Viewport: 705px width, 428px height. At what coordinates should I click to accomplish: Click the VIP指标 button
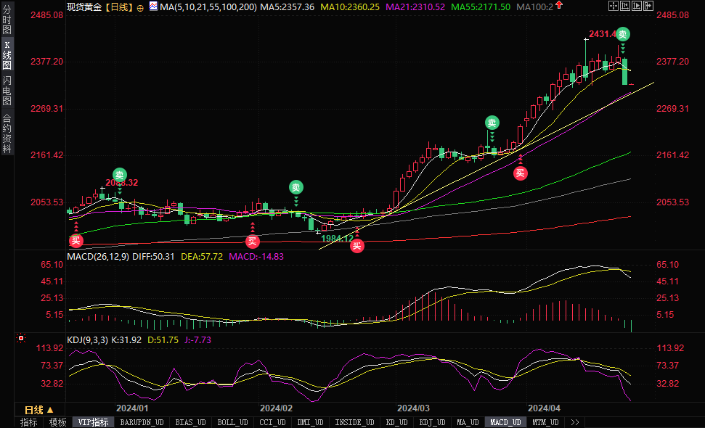(93, 422)
